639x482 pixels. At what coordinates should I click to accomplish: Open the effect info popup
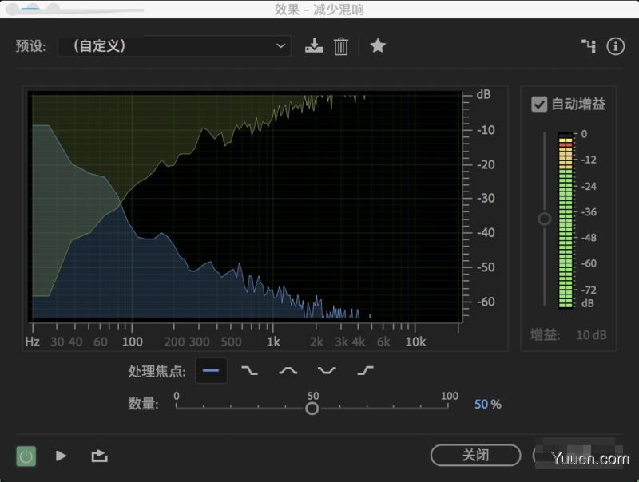coord(615,46)
